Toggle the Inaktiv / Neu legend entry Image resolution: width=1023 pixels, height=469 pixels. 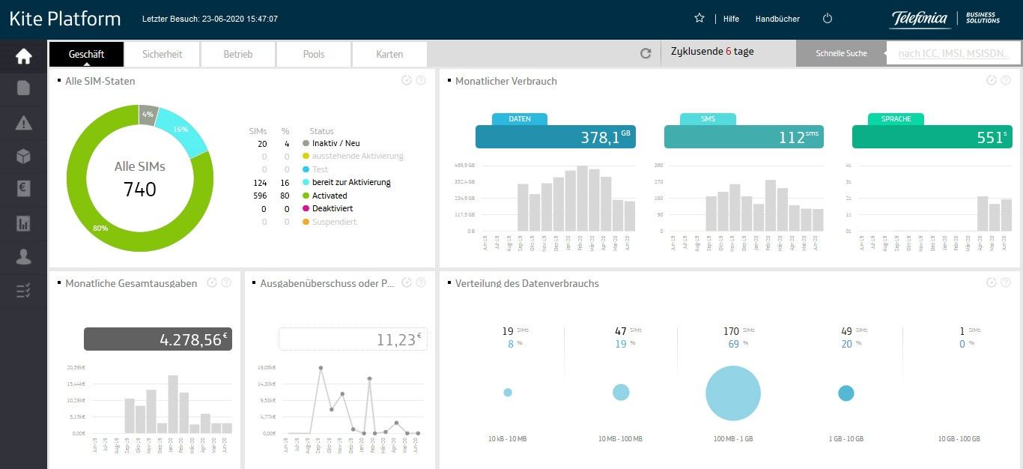click(336, 143)
